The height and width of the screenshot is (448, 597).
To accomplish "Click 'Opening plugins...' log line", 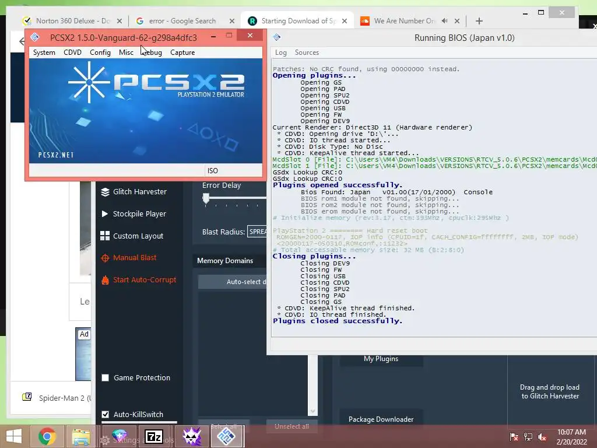I will pyautogui.click(x=314, y=75).
